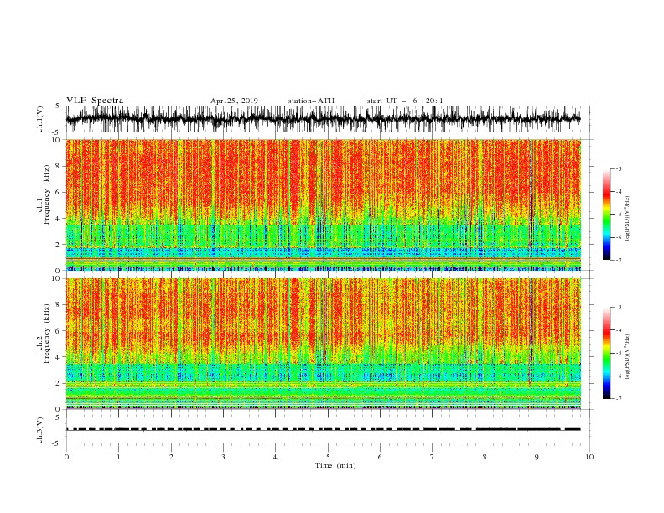Screen dimensions: 664x513
Task: Click the "6" label on time axis
Action: click(x=381, y=457)
